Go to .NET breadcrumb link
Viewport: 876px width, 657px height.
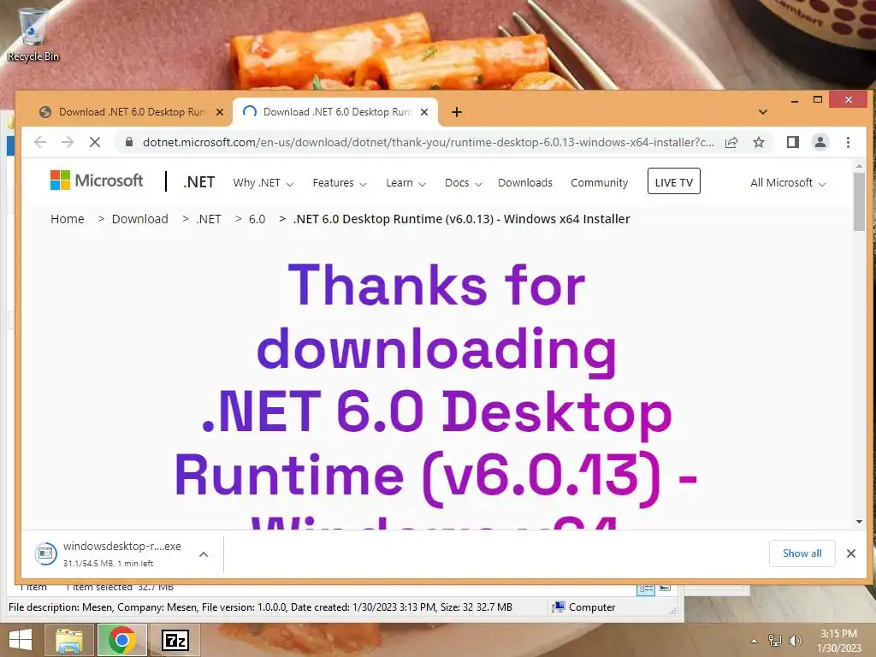pos(209,219)
